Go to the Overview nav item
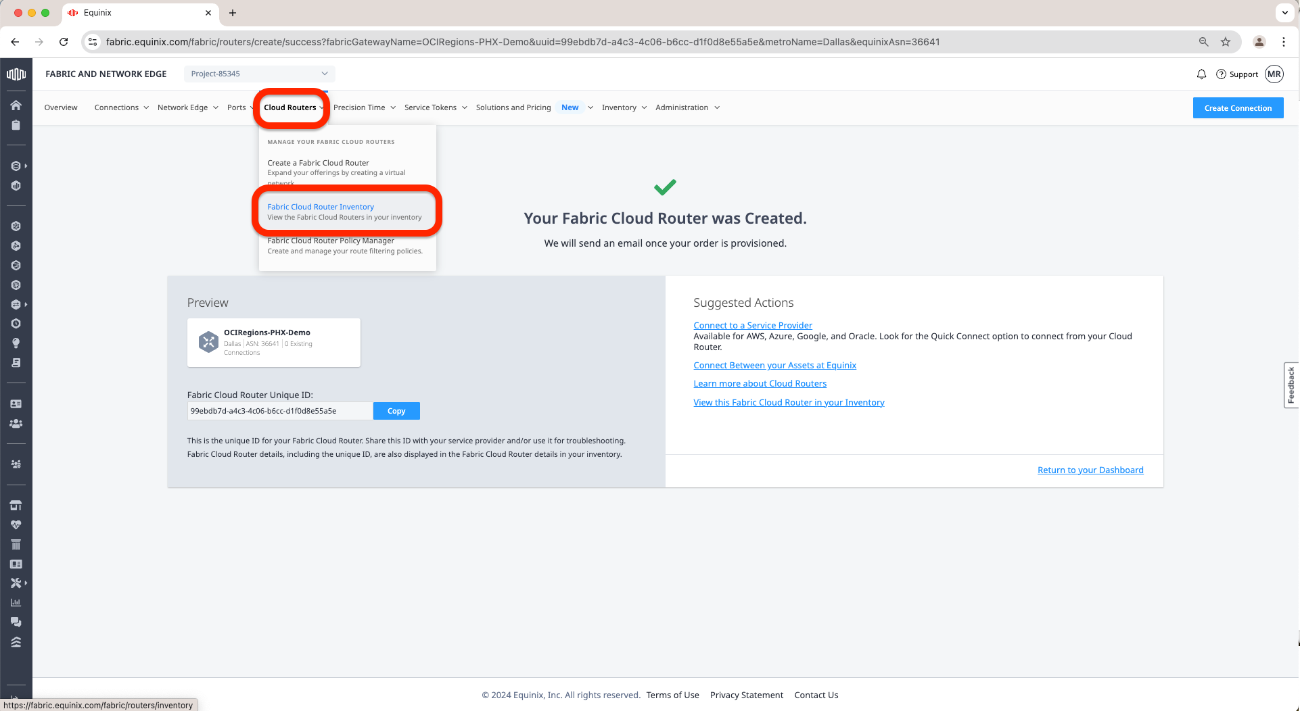Image resolution: width=1300 pixels, height=711 pixels. 61,107
